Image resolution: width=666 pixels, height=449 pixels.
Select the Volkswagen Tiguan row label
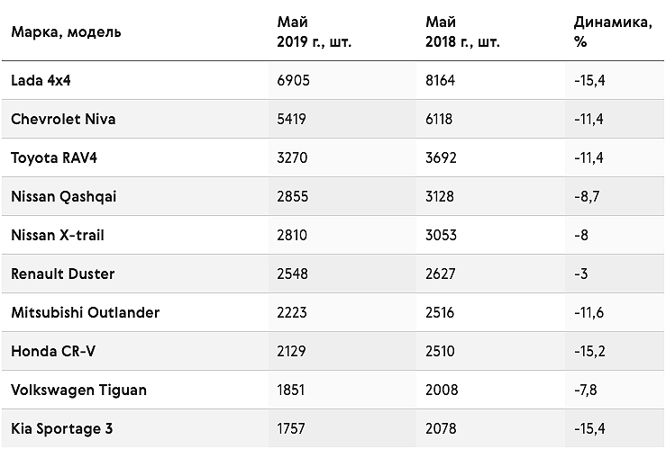click(78, 391)
